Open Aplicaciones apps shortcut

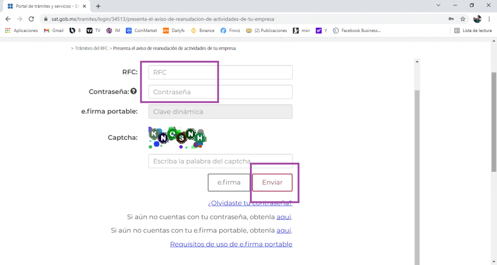point(21,31)
